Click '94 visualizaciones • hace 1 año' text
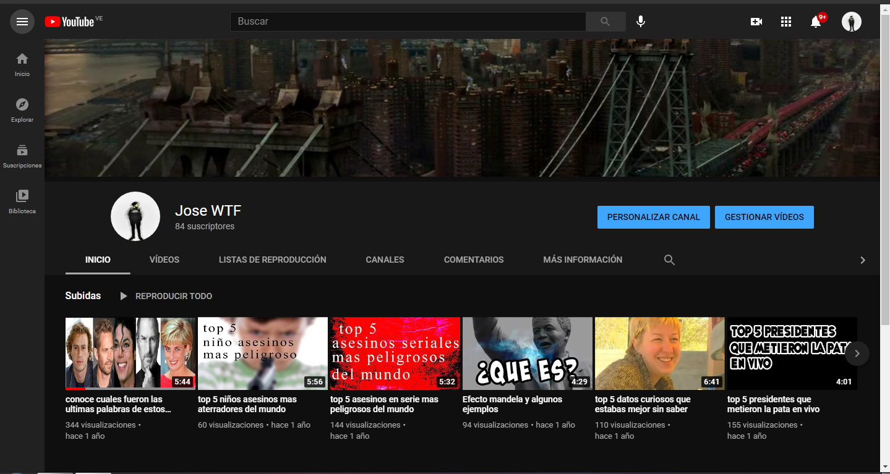 pyautogui.click(x=519, y=425)
